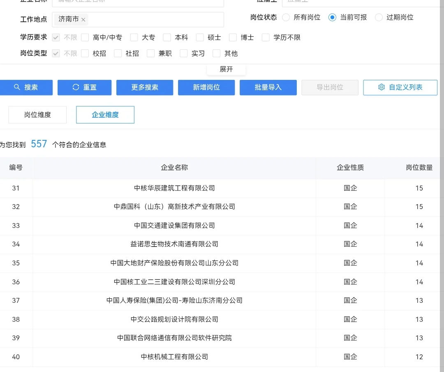Check the 本科 education checkbox

167,37
